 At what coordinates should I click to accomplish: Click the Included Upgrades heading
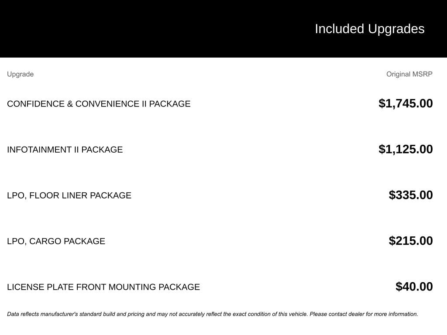pyautogui.click(x=369, y=29)
